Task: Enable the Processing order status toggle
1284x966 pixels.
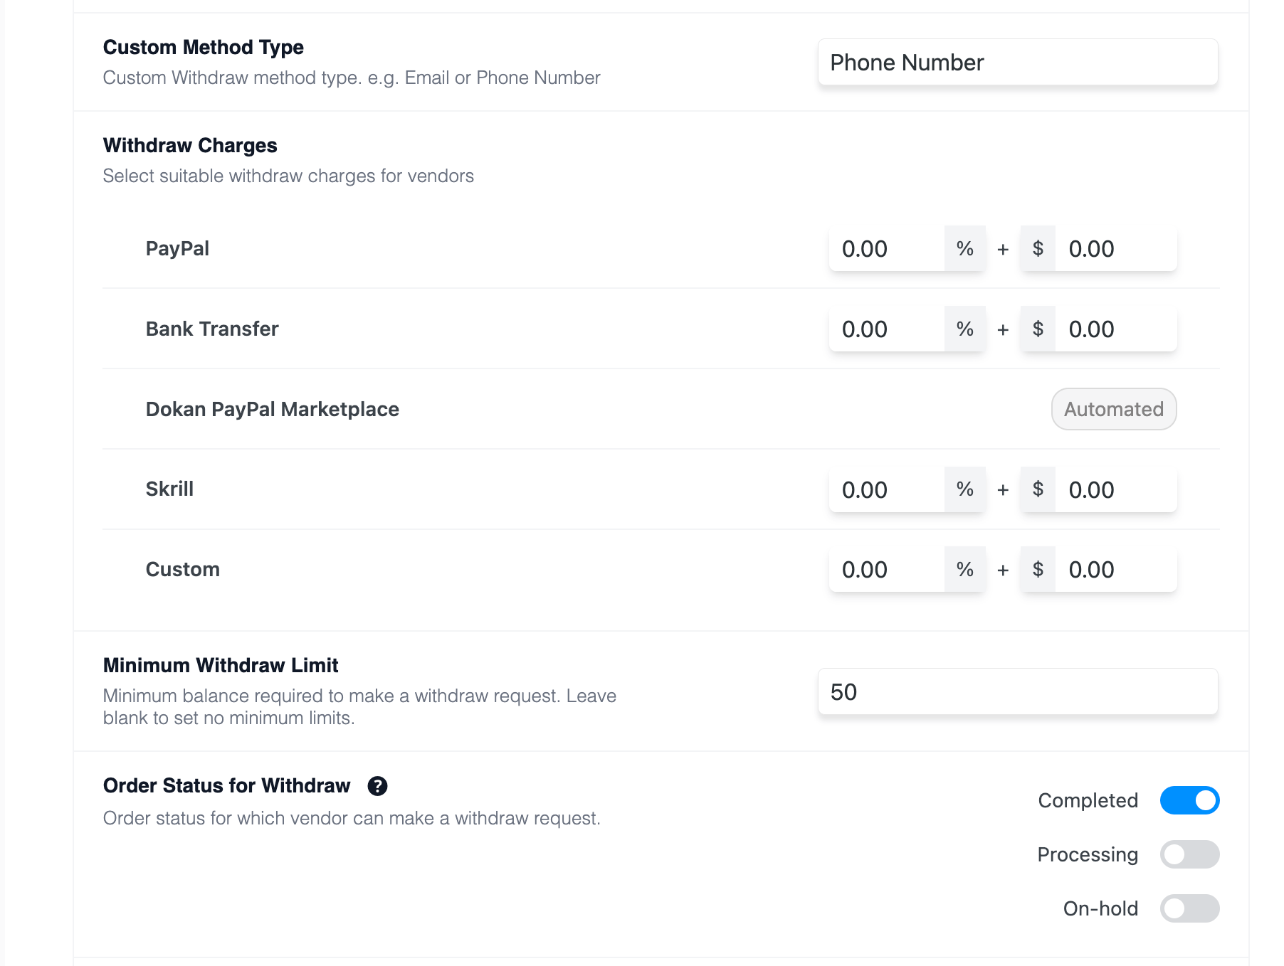Action: pos(1190,854)
